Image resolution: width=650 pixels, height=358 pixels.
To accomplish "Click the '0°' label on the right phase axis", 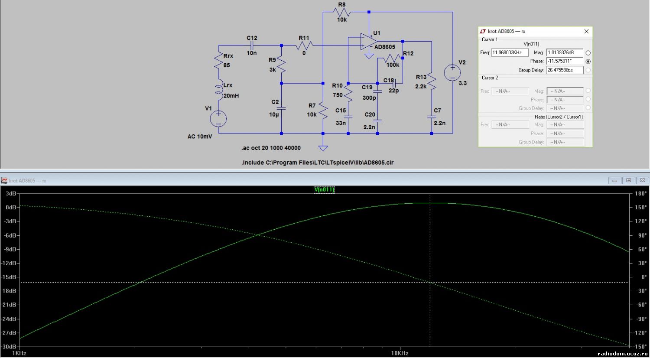I will (643, 277).
